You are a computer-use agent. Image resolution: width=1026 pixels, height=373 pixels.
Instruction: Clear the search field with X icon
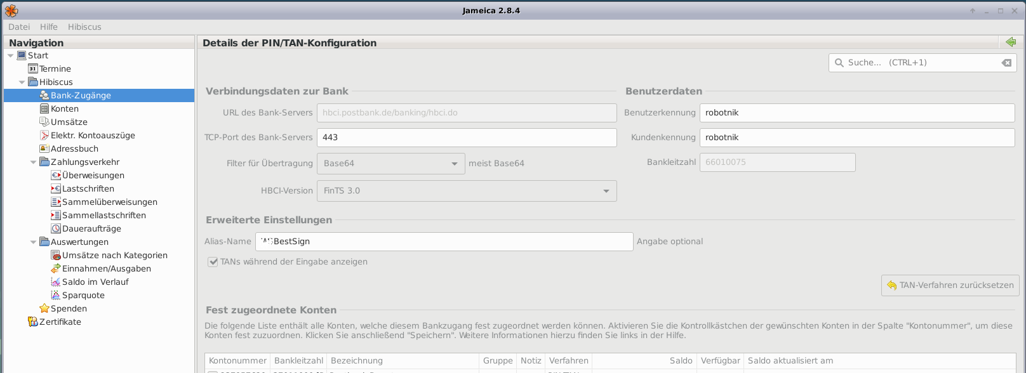click(x=1006, y=63)
